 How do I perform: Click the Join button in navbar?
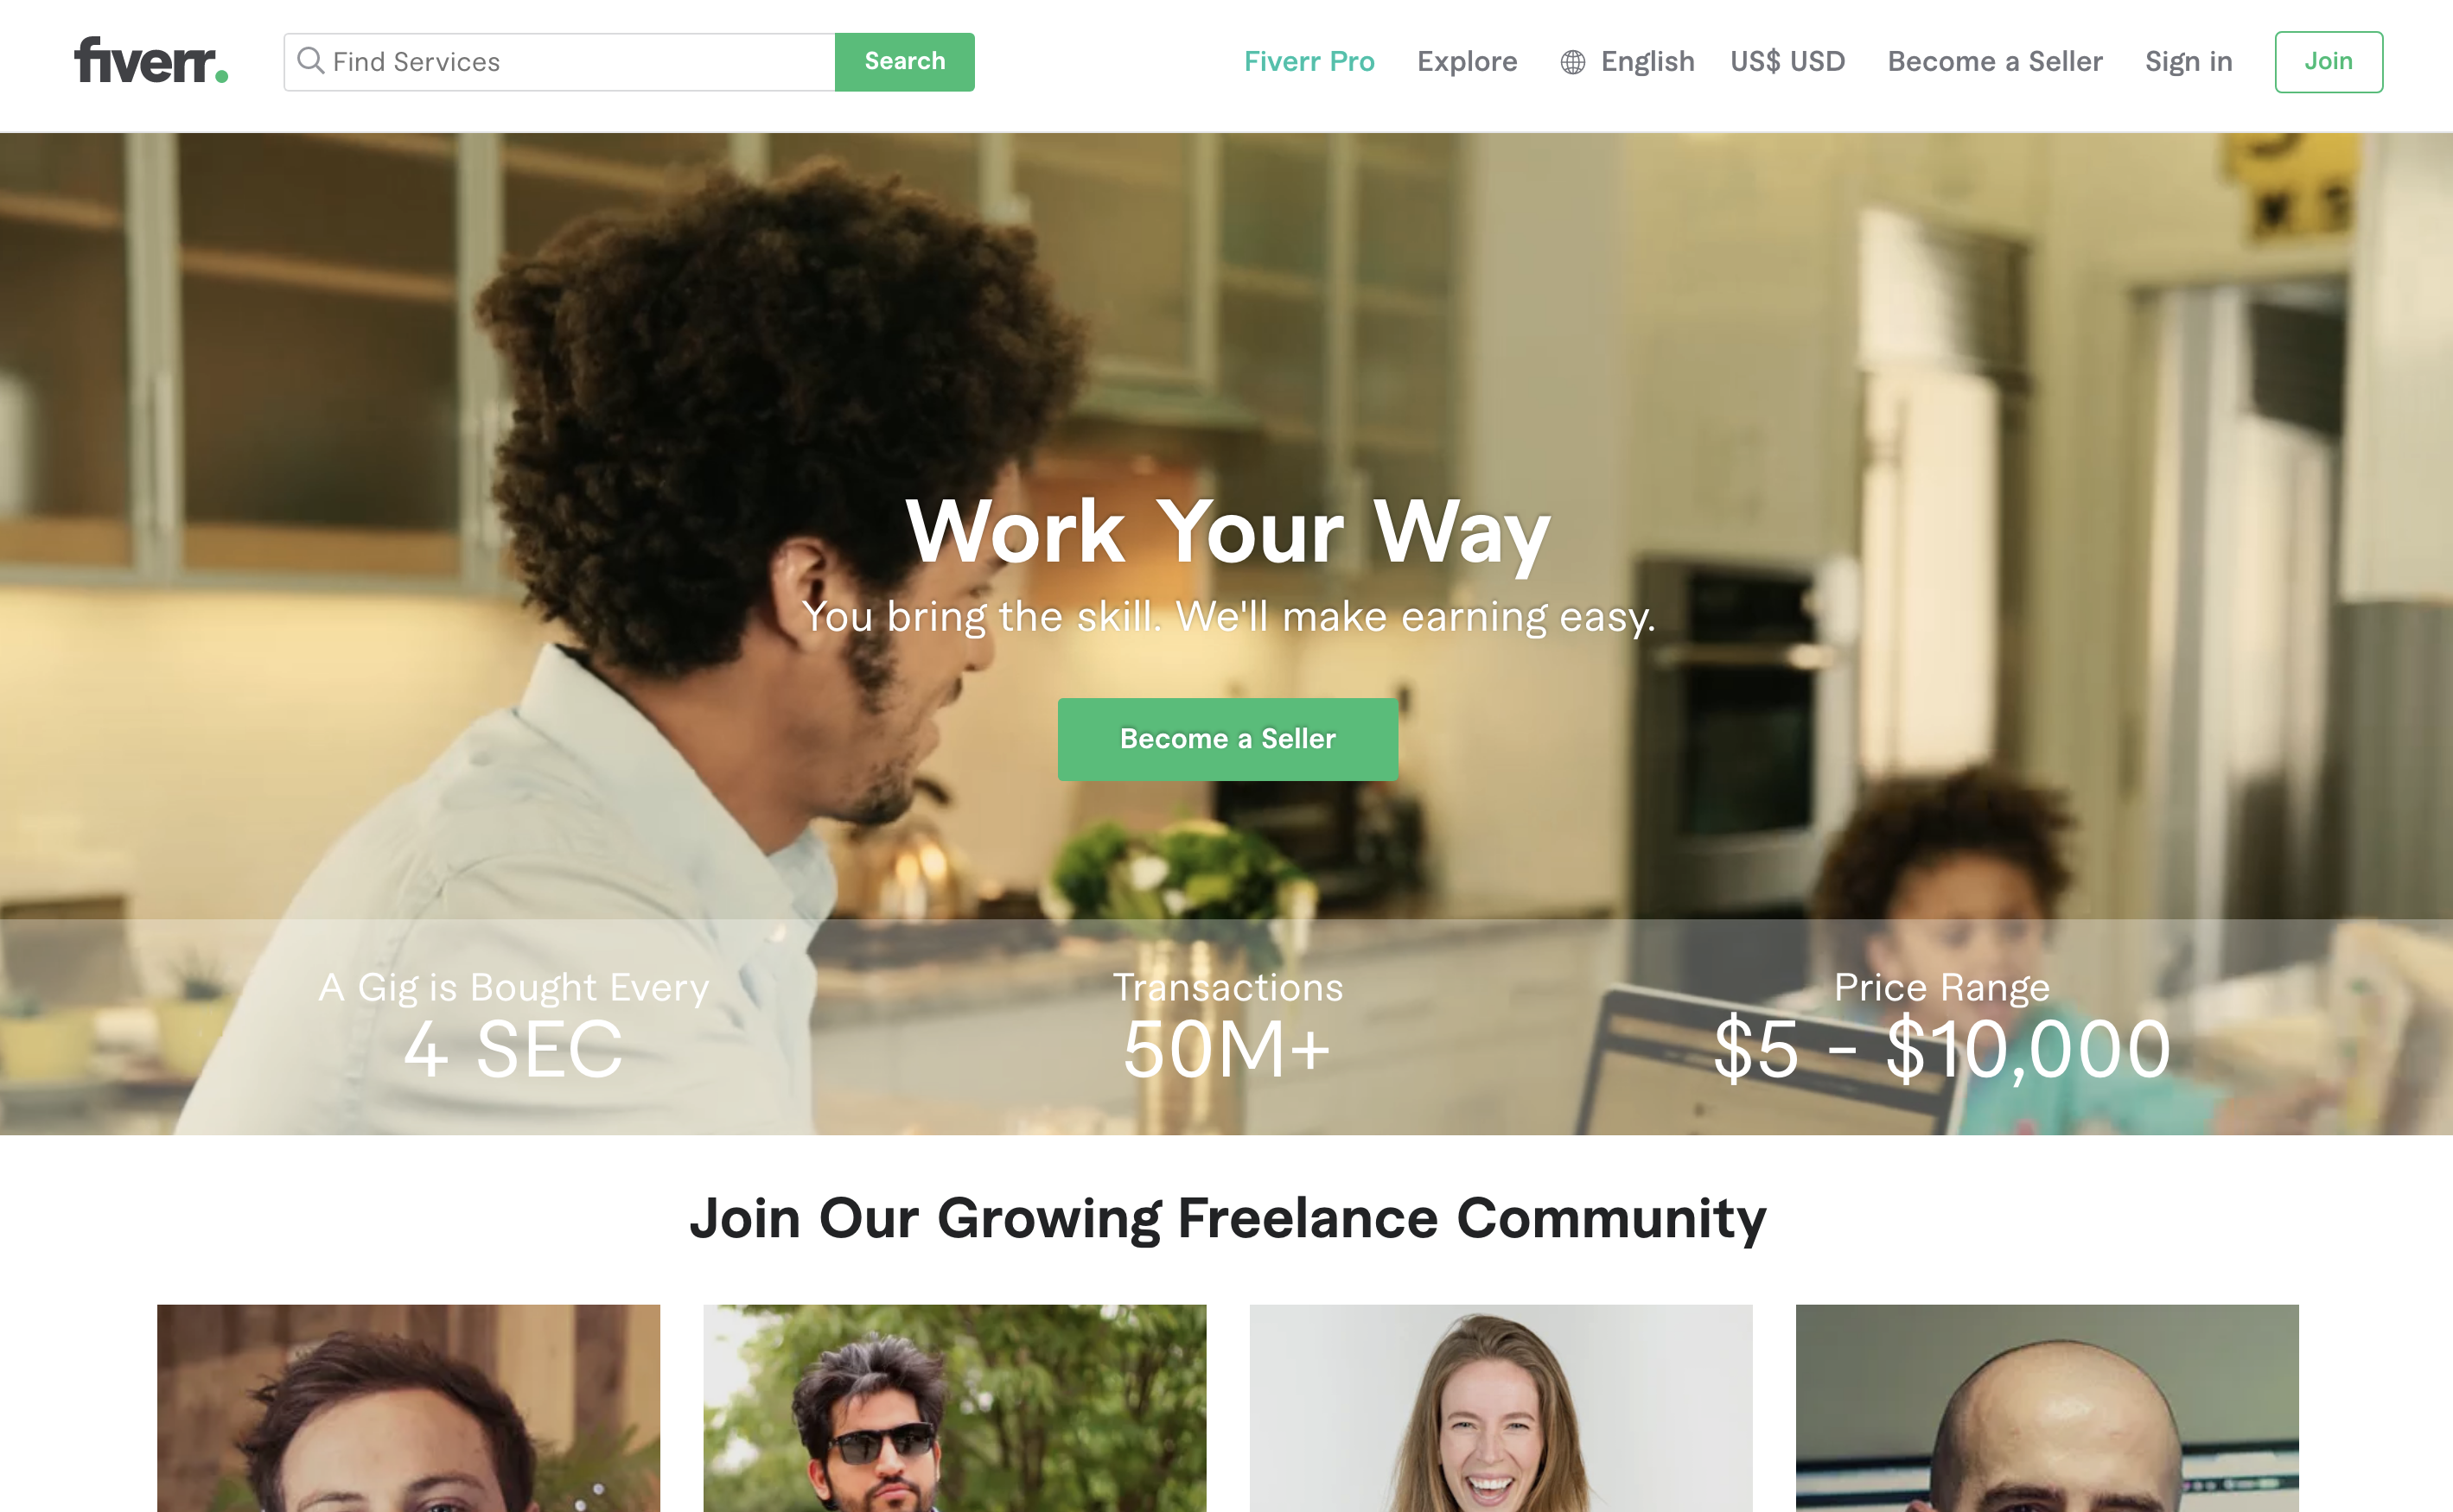[2329, 61]
